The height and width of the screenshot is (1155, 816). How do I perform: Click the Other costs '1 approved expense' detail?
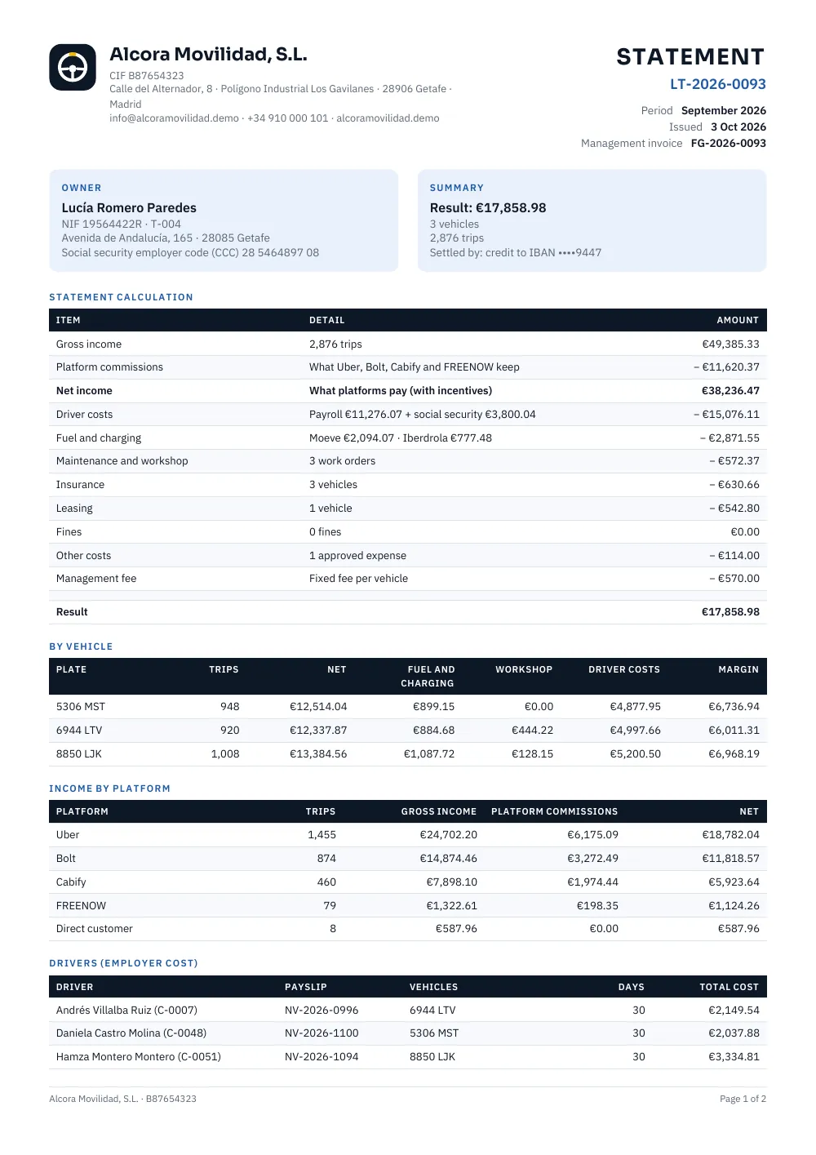tap(357, 556)
